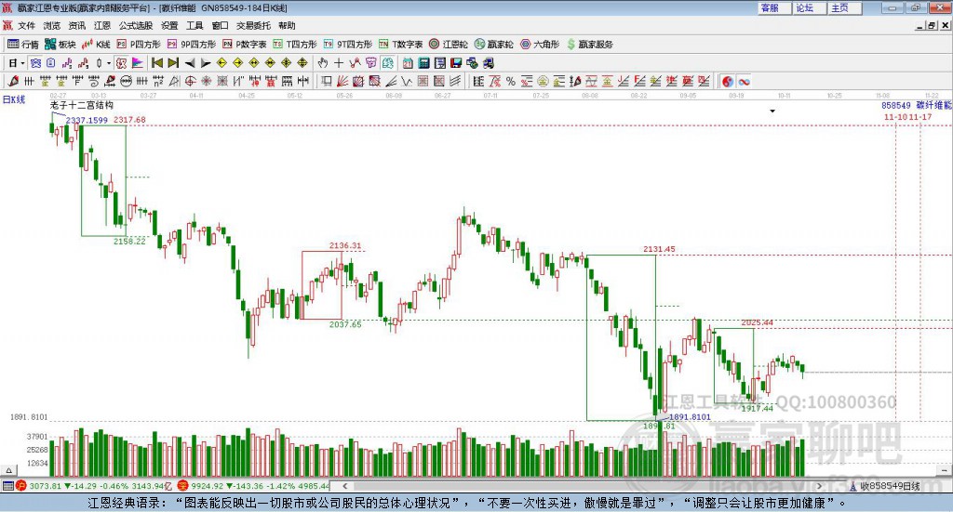The image size is (953, 512).
Task: Select the crosshair cursor tool
Action: pos(339,63)
